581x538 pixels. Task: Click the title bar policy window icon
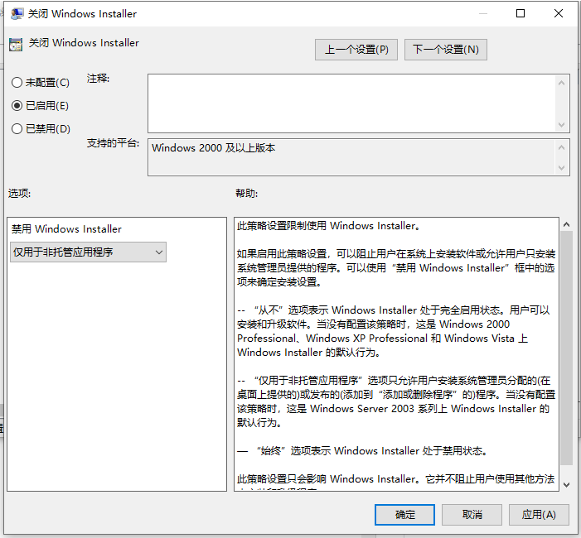[17, 14]
